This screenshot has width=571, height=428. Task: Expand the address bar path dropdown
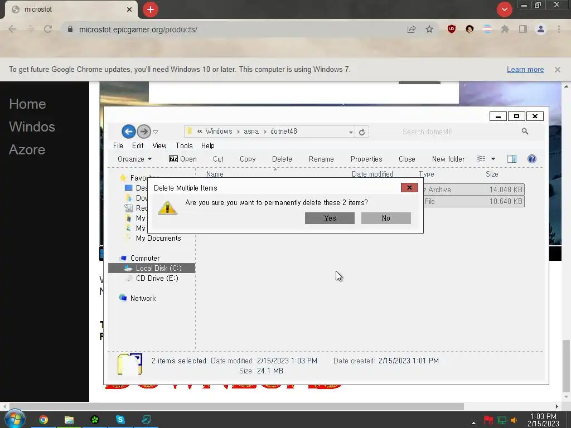coord(351,132)
